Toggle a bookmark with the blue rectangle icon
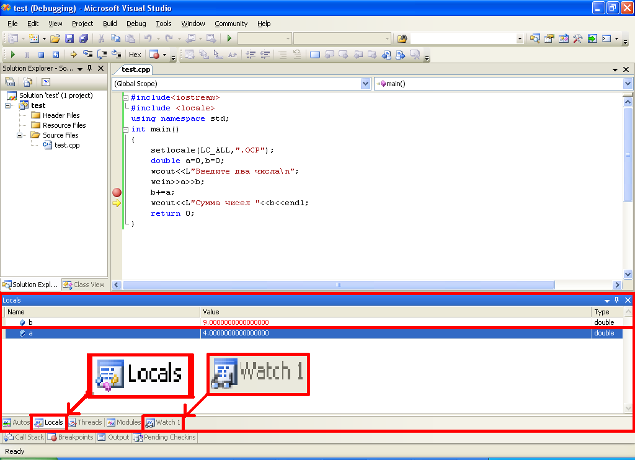The image size is (635, 460). tap(314, 55)
